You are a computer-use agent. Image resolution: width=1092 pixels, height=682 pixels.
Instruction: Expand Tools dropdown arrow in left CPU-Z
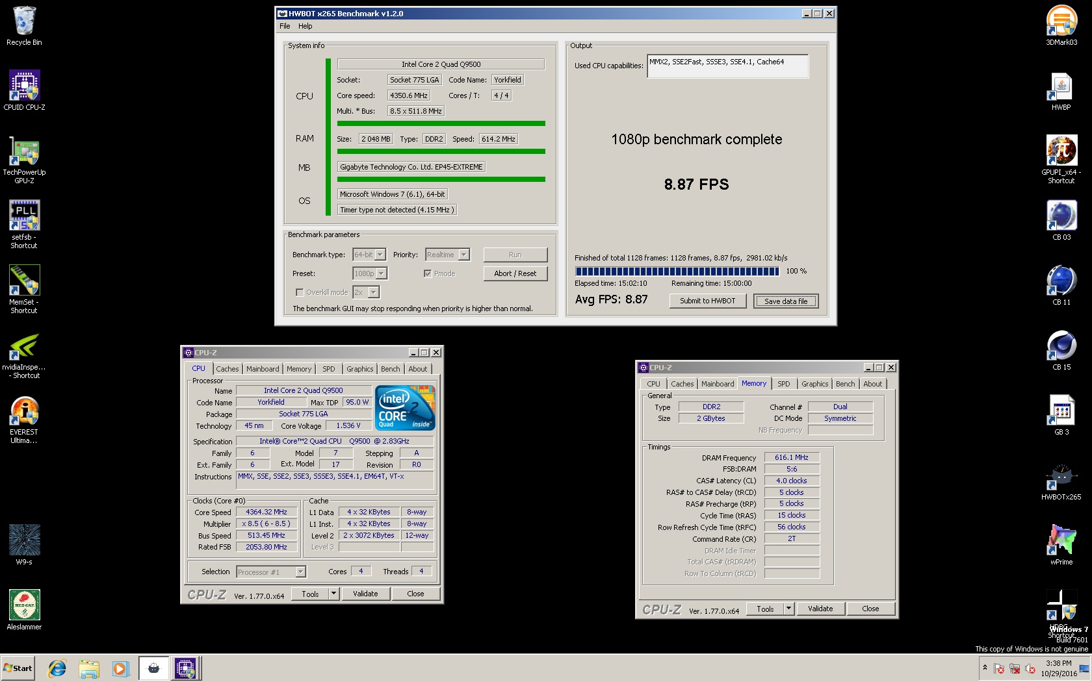pos(334,594)
